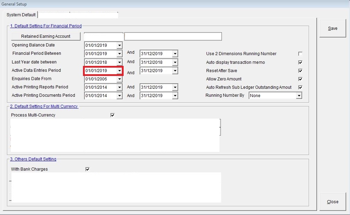Toggle the Reset After Save checkbox
350x215 pixels.
tap(300, 71)
